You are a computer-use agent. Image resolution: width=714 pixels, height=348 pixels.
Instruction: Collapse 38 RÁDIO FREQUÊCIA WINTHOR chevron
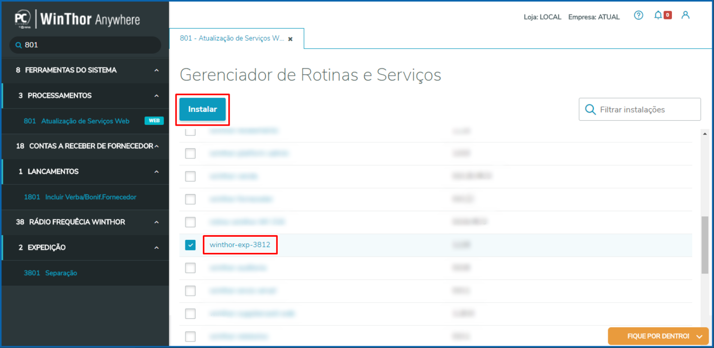tap(156, 222)
